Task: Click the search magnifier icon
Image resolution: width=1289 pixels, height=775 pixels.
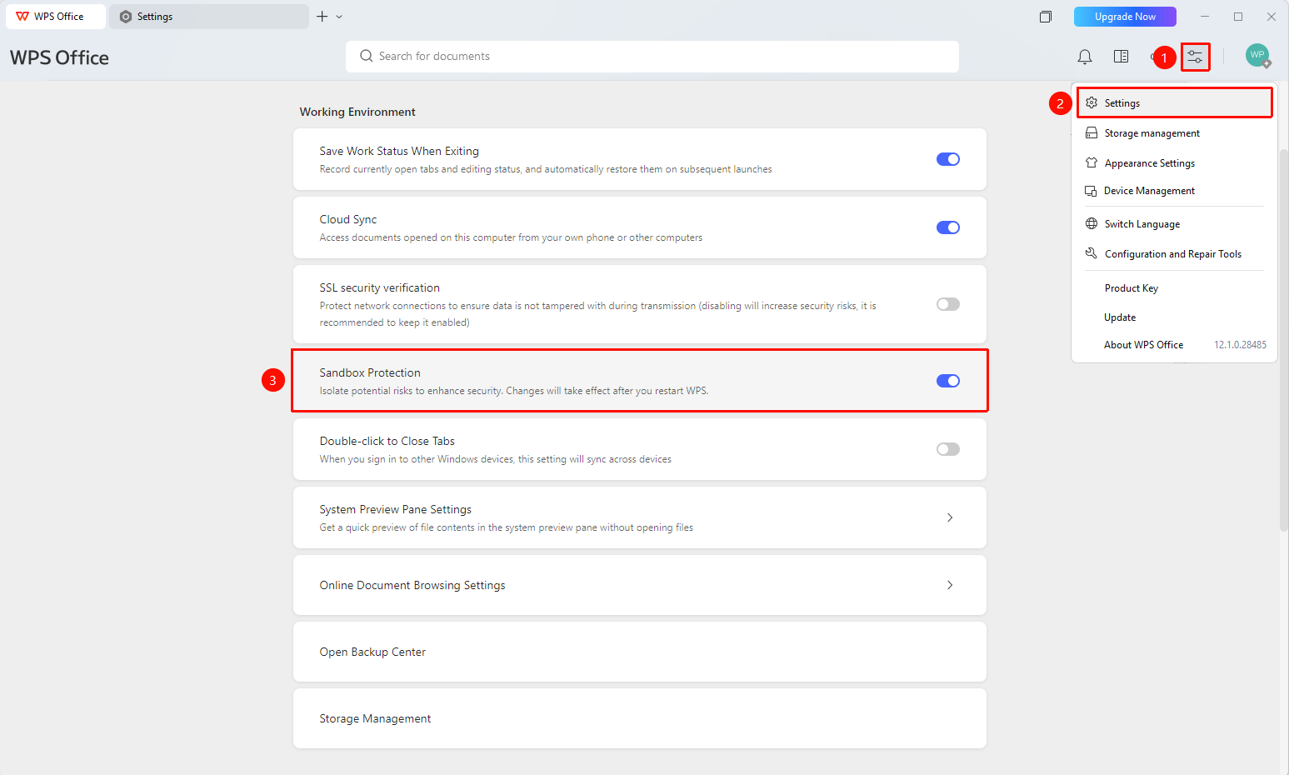Action: click(366, 56)
